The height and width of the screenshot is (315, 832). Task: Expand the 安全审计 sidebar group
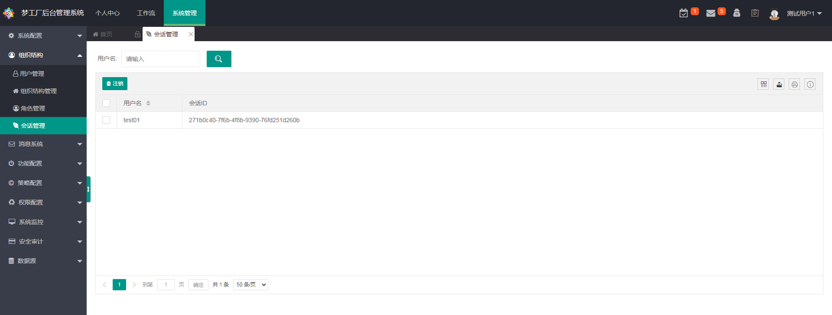click(43, 241)
